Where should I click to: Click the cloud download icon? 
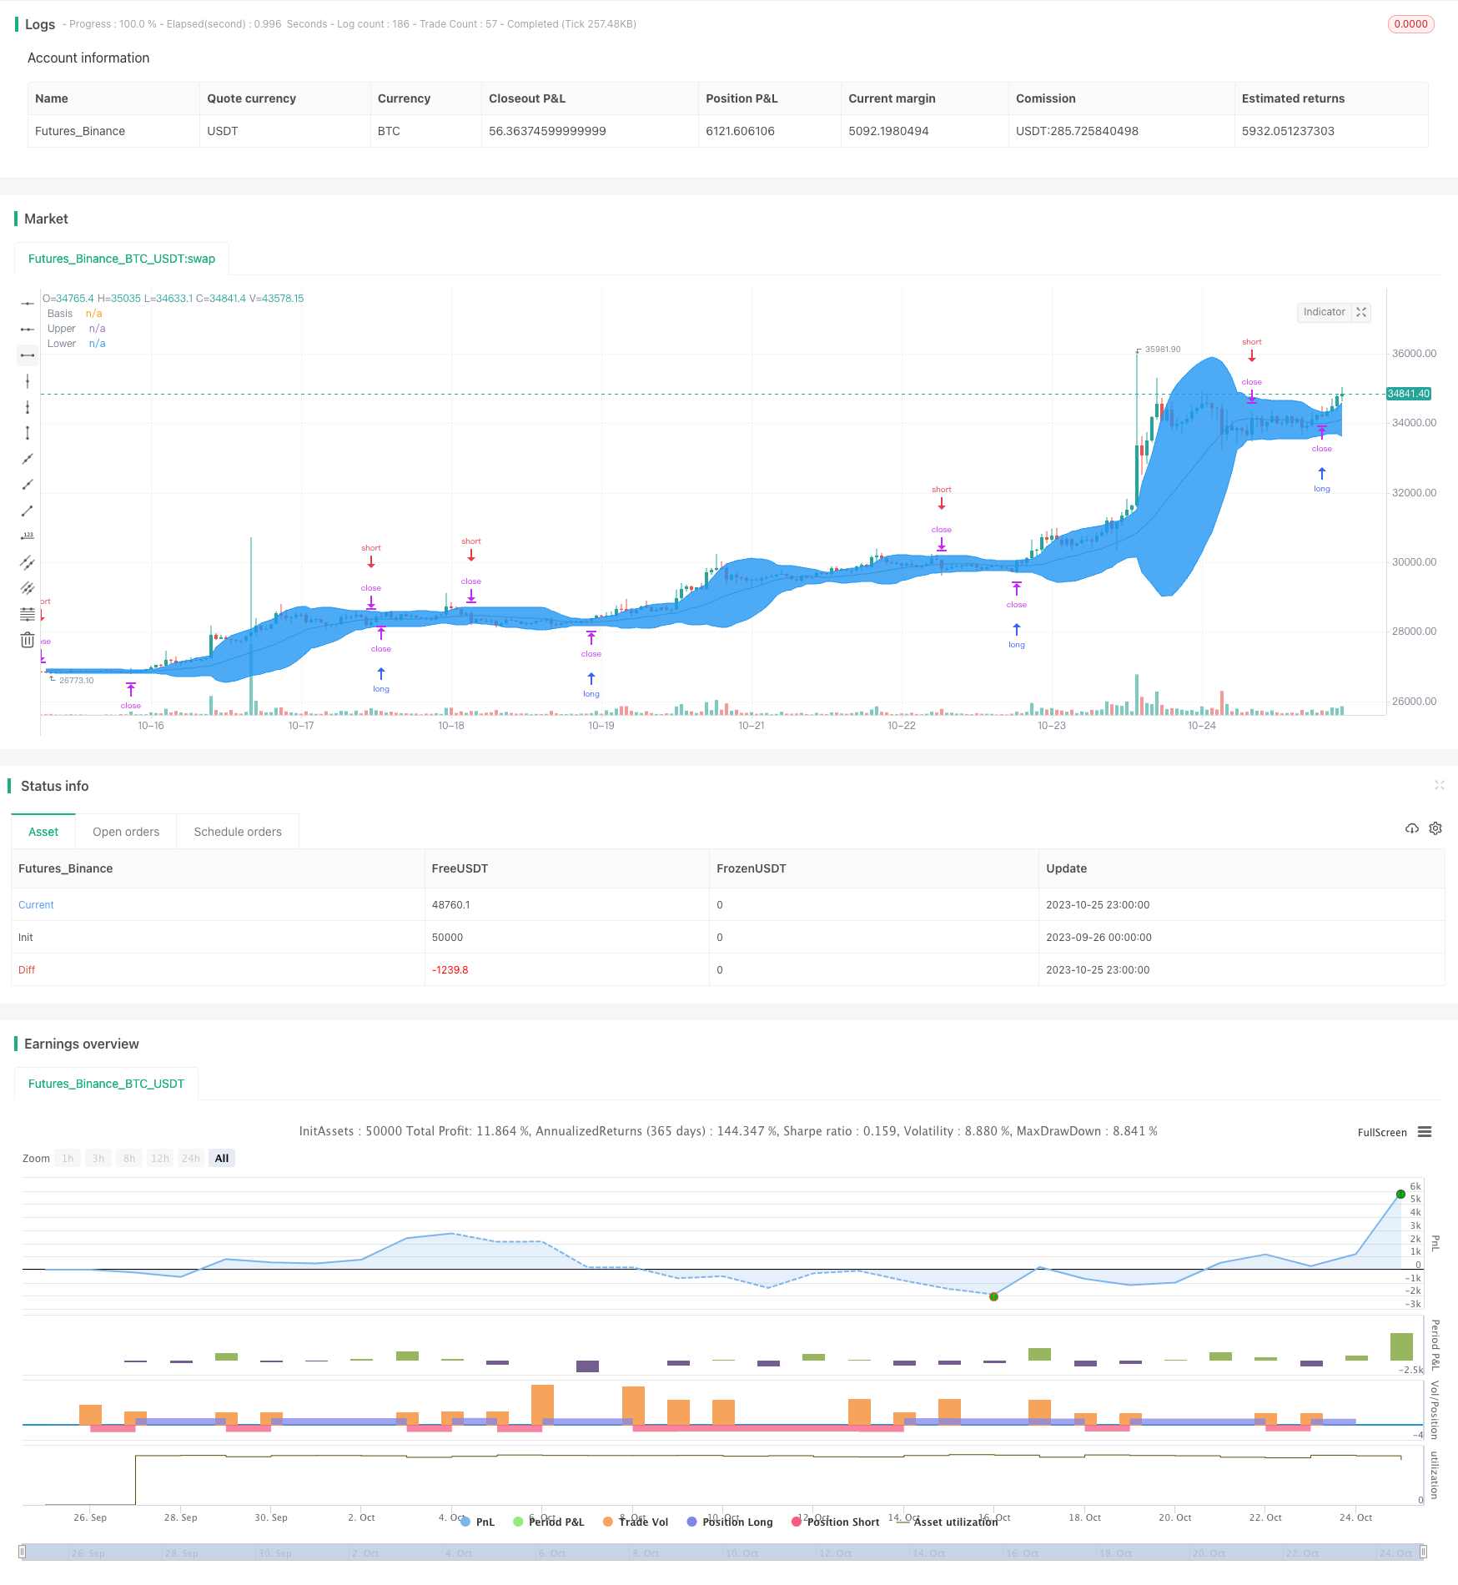[1412, 828]
